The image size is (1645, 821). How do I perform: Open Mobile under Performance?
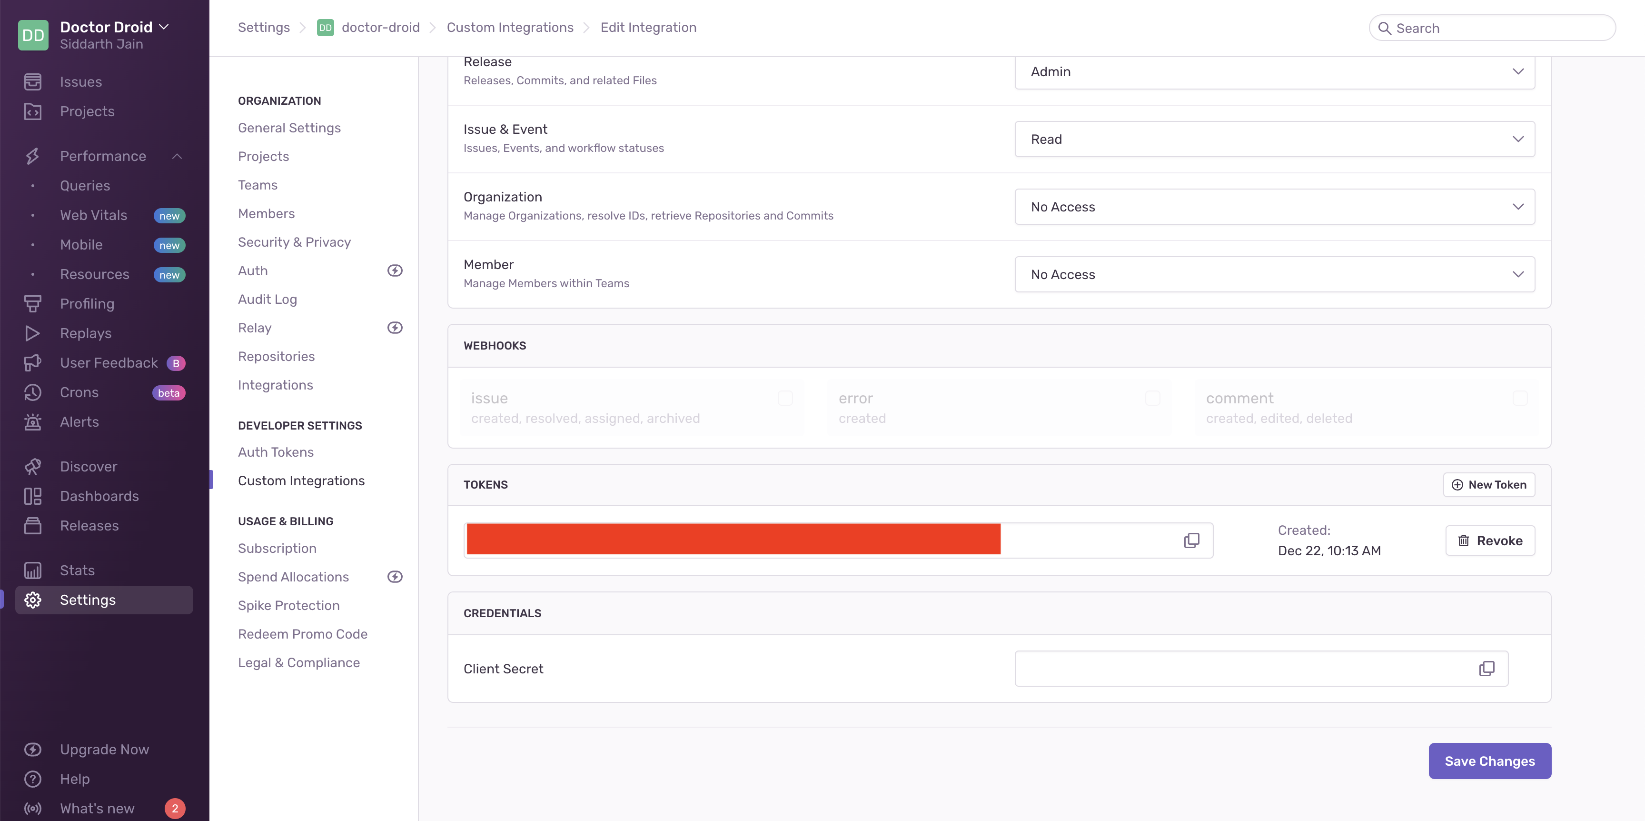point(81,245)
